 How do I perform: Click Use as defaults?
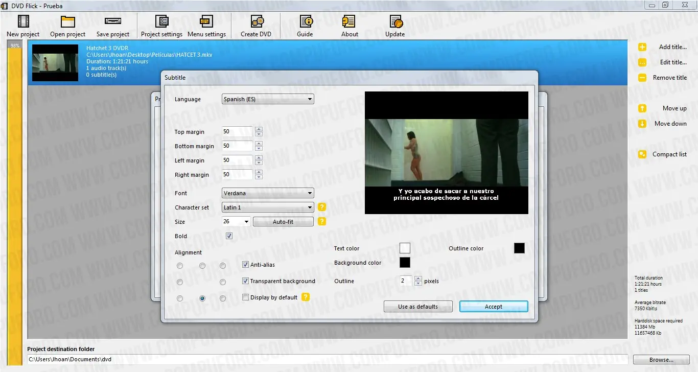417,306
